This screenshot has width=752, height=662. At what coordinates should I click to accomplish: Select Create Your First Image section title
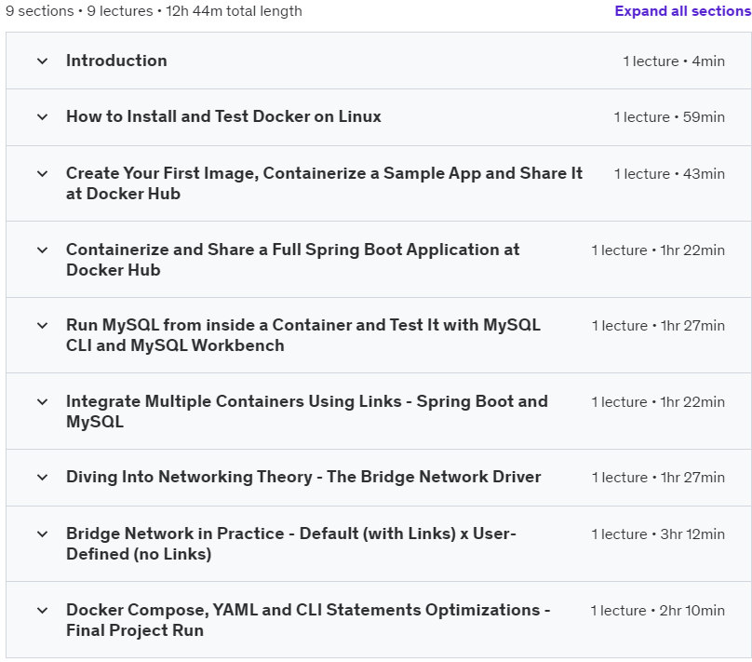click(324, 183)
